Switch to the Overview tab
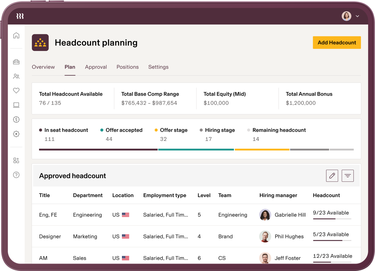 (43, 67)
